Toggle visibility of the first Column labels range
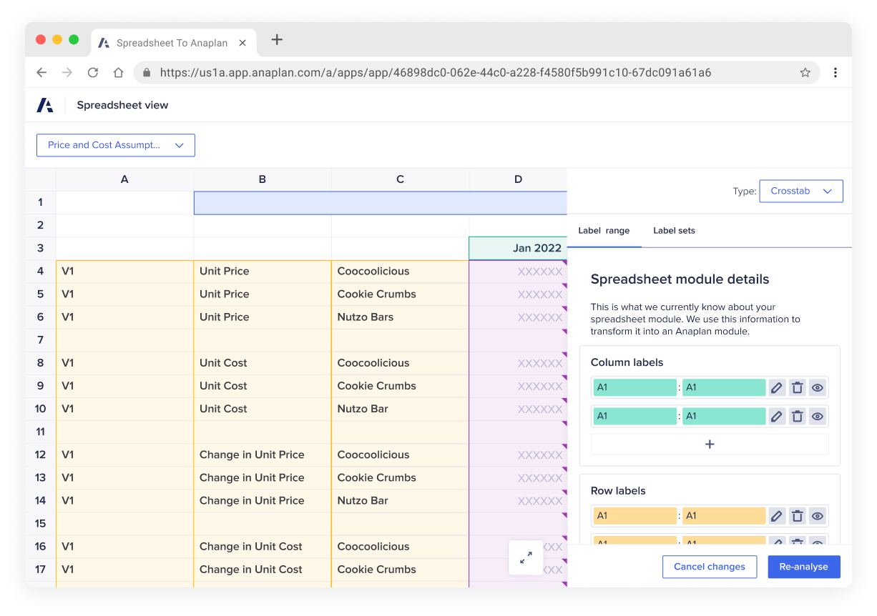Image resolution: width=877 pixels, height=616 pixels. click(818, 387)
